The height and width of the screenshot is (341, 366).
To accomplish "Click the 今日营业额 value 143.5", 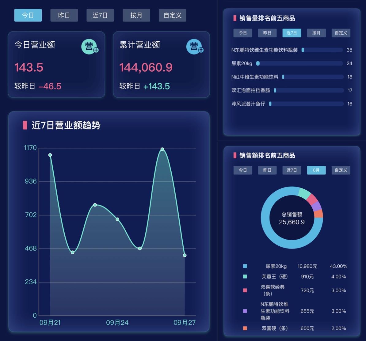I will point(29,67).
